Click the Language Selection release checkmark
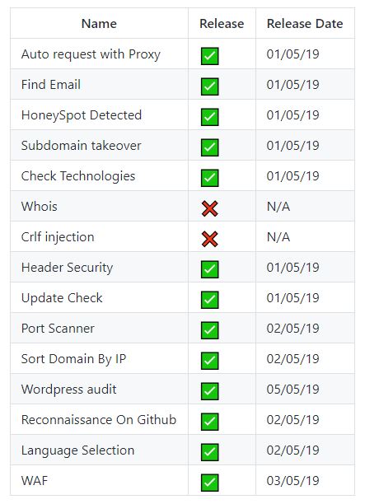365x504 pixels. click(x=209, y=452)
